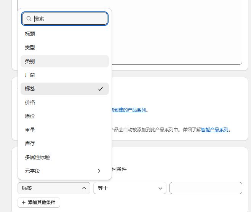Screen dimensions: 251x212
Task: Click the down-caret icon on 等于 selector
Action: click(x=160, y=188)
